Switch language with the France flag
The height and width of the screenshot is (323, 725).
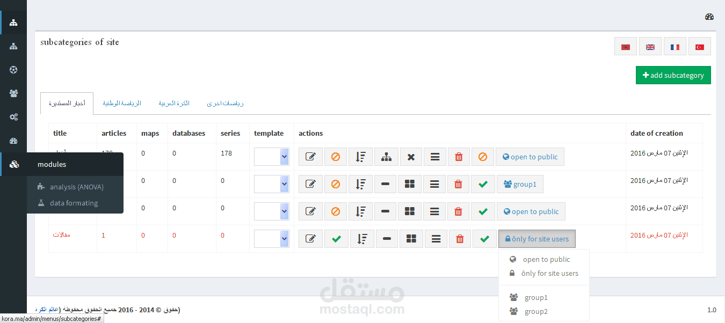pos(675,47)
